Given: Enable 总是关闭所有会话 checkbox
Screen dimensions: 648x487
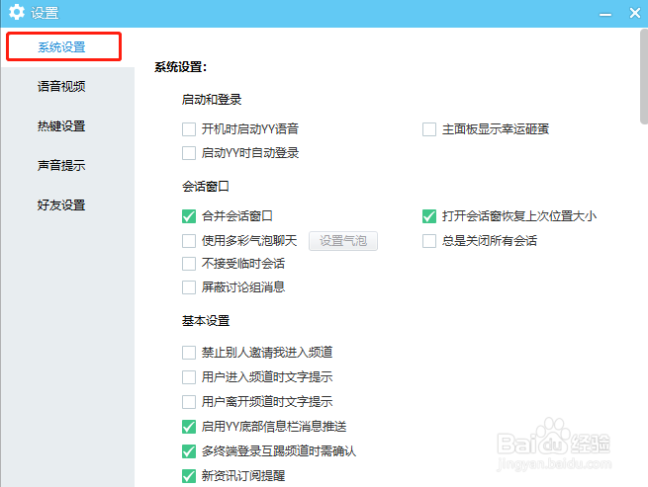Looking at the screenshot, I should [x=429, y=241].
